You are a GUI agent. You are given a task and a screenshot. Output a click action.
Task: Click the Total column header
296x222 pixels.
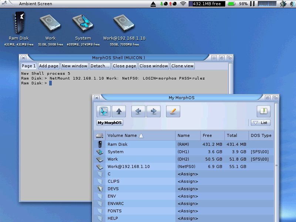click(x=236, y=135)
